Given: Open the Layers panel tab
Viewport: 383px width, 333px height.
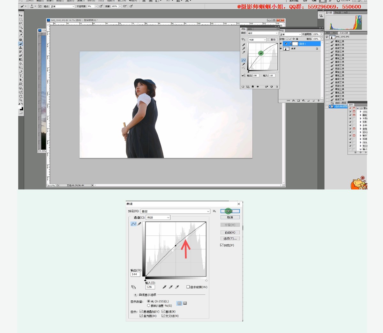Looking at the screenshot, I should coord(282,31).
